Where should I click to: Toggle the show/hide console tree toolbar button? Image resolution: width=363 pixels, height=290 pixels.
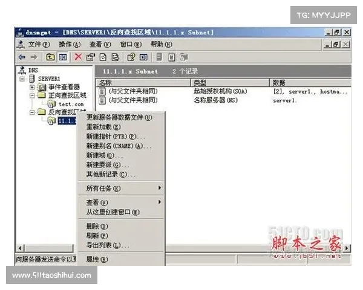[63, 57]
